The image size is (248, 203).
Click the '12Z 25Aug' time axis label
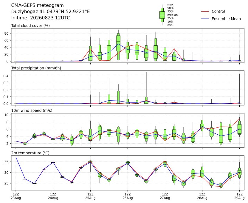point(91,196)
